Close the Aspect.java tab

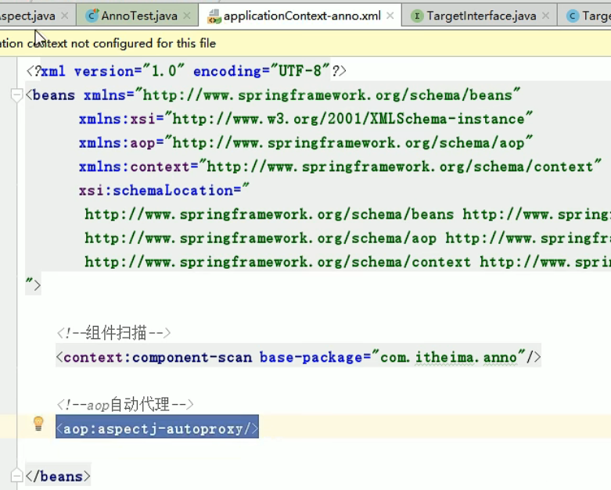[65, 16]
